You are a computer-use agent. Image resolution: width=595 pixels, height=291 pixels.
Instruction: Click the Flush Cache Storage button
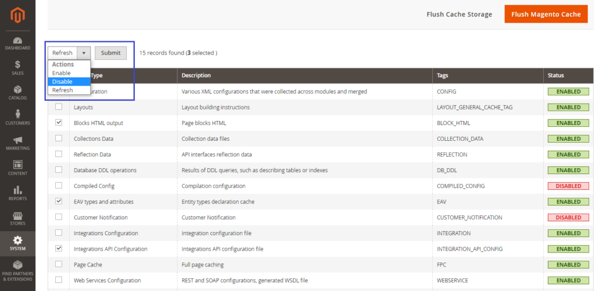[459, 15]
